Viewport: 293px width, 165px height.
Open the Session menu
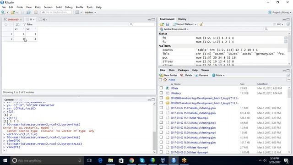click(48, 7)
